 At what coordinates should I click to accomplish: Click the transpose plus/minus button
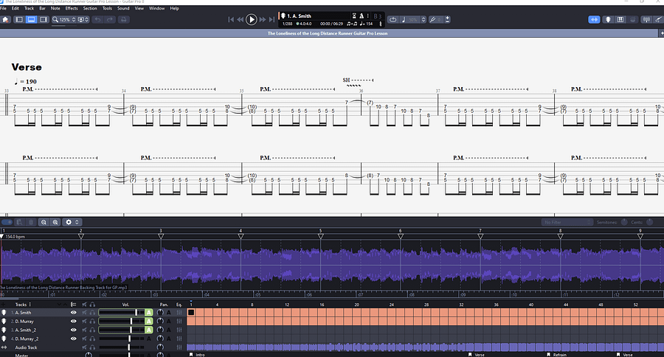[447, 19]
